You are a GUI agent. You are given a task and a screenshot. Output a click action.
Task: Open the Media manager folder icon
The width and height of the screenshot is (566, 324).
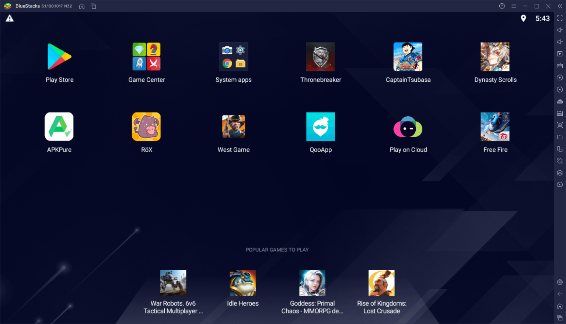pyautogui.click(x=560, y=137)
